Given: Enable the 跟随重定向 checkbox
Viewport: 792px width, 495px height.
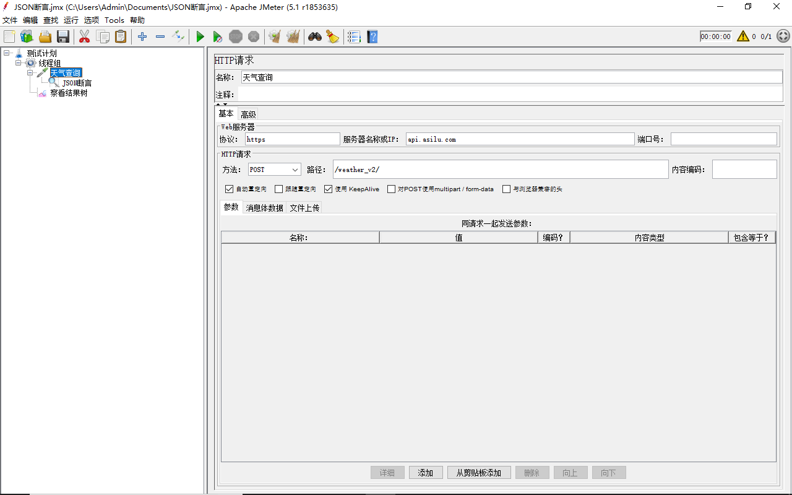Looking at the screenshot, I should 278,189.
